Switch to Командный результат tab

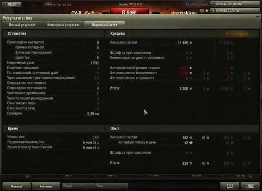(63, 25)
